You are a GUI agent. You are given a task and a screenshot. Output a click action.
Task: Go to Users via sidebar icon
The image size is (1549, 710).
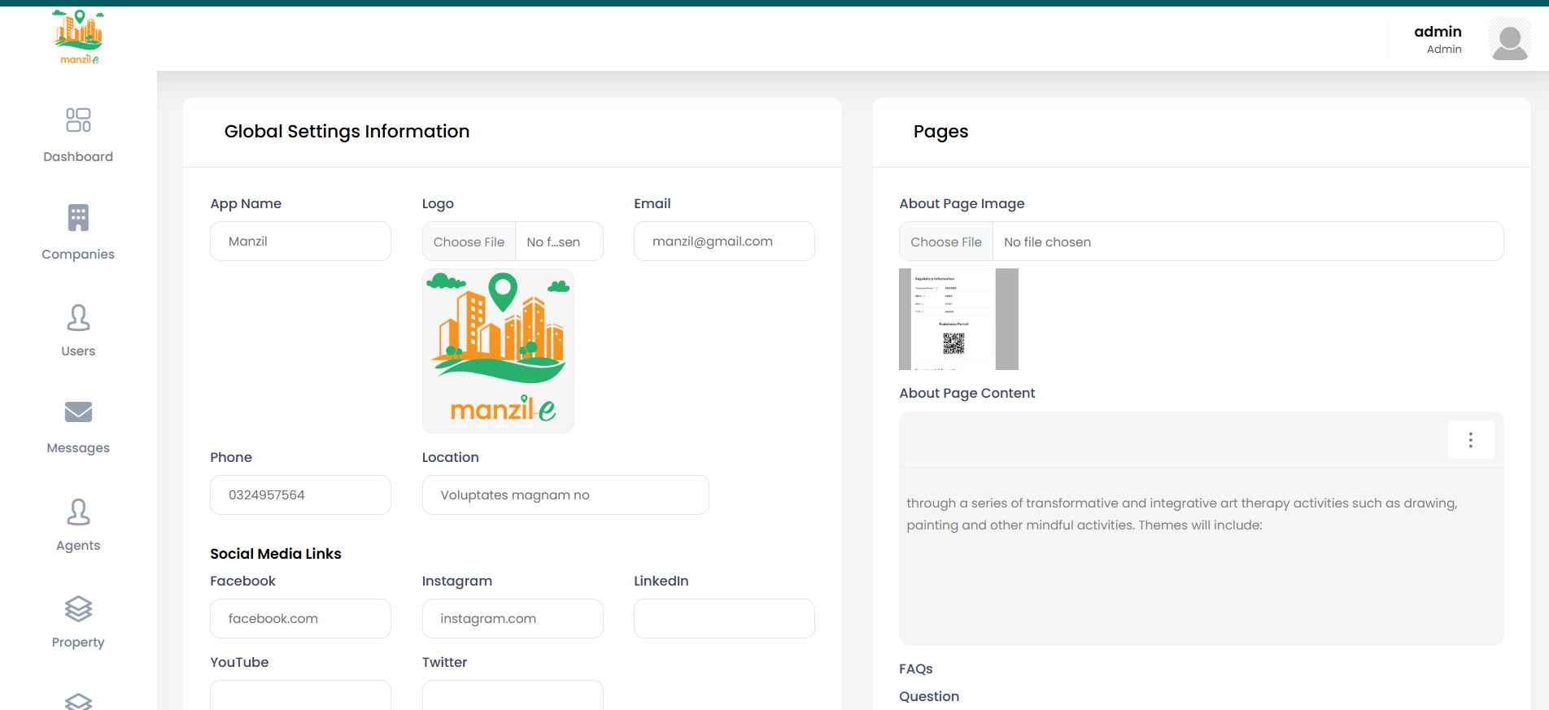(x=78, y=318)
